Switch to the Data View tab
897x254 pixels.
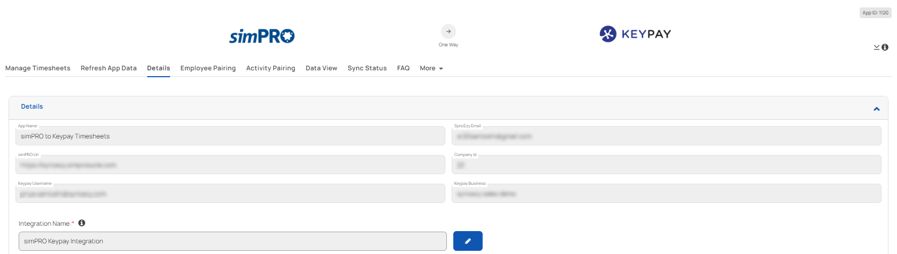pos(321,68)
